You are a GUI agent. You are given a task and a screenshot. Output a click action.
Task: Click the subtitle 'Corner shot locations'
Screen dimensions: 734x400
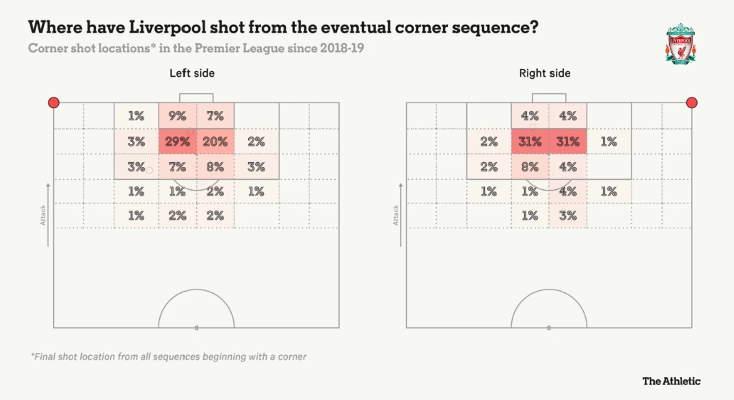click(196, 49)
